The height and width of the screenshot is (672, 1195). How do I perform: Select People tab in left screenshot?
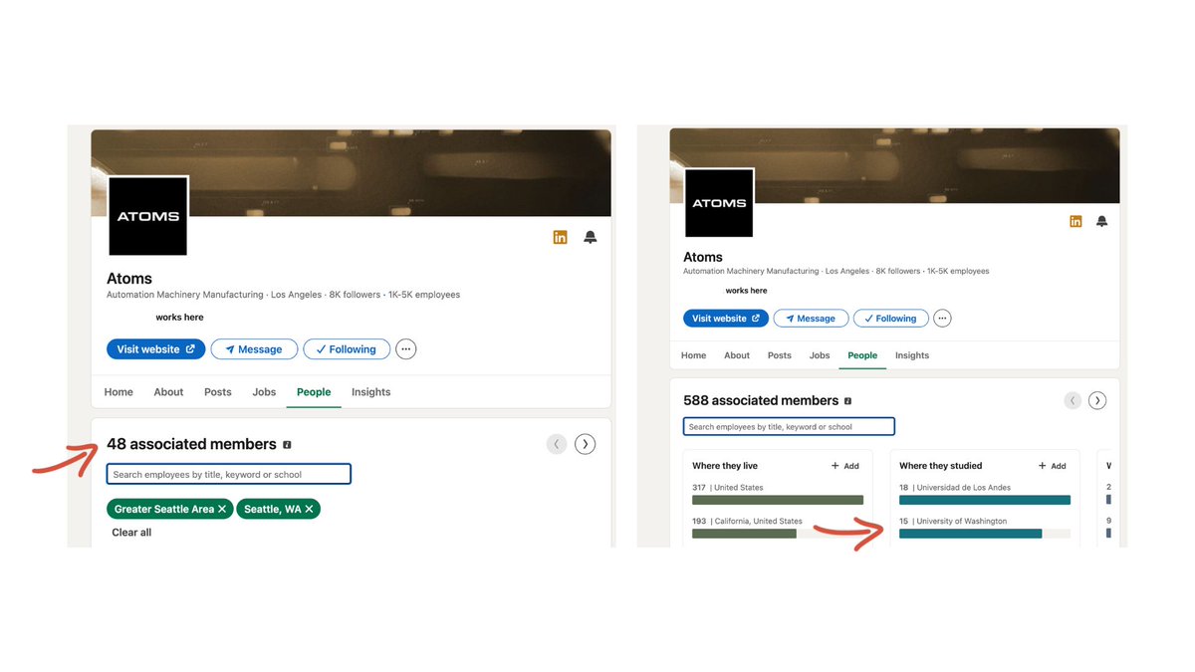[x=314, y=392]
